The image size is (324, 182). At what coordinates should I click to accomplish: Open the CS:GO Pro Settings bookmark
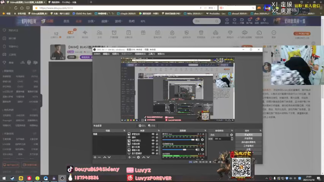tap(82, 14)
